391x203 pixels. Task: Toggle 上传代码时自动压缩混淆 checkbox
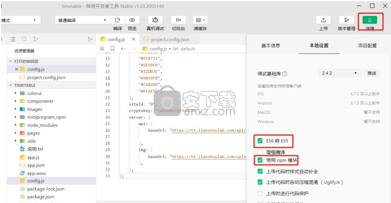point(260,182)
